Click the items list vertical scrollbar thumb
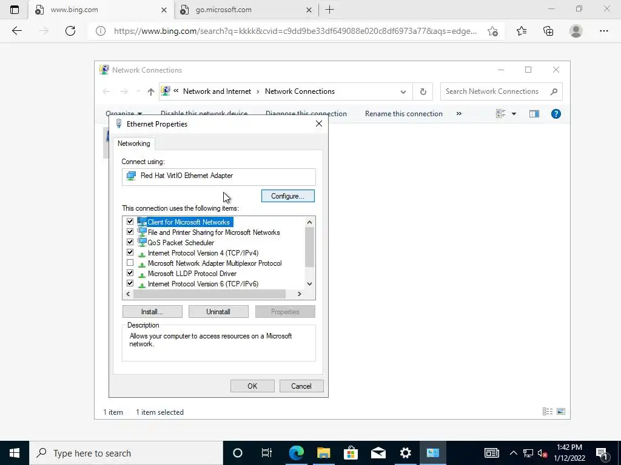Image resolution: width=621 pixels, height=465 pixels. pos(309,248)
